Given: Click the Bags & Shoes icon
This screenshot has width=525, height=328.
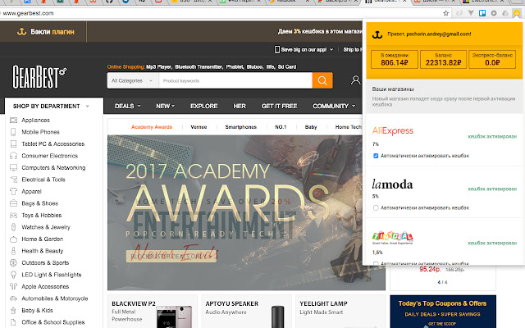Looking at the screenshot, I should (x=13, y=203).
